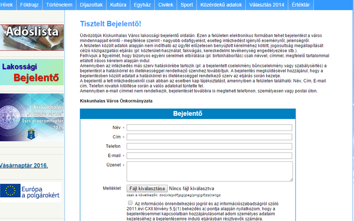Open the Adóslista banner image
The image size is (354, 221).
(32, 31)
